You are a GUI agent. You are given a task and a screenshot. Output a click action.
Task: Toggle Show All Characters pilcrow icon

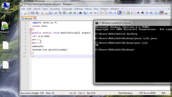[x=115, y=13]
